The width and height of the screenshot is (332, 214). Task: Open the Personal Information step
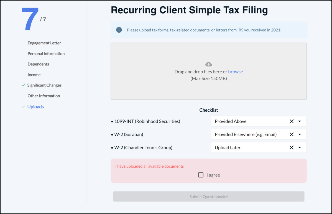click(x=46, y=53)
